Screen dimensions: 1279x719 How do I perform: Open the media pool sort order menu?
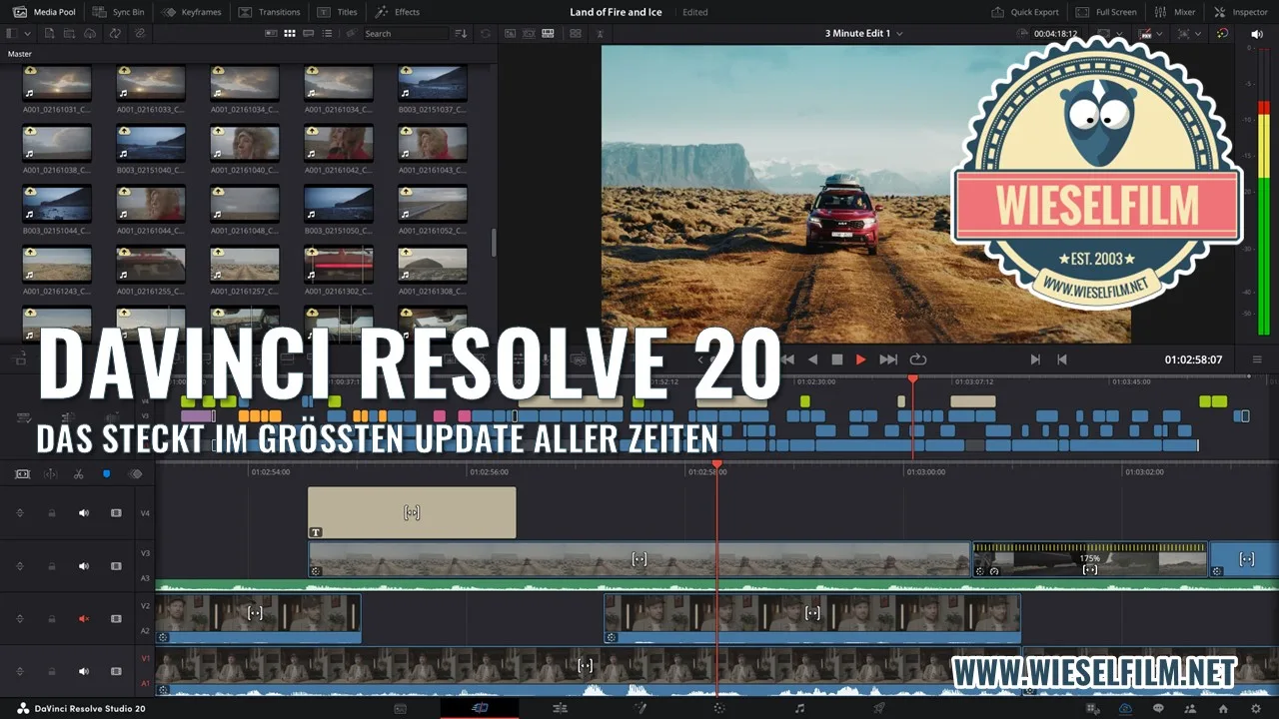(461, 33)
